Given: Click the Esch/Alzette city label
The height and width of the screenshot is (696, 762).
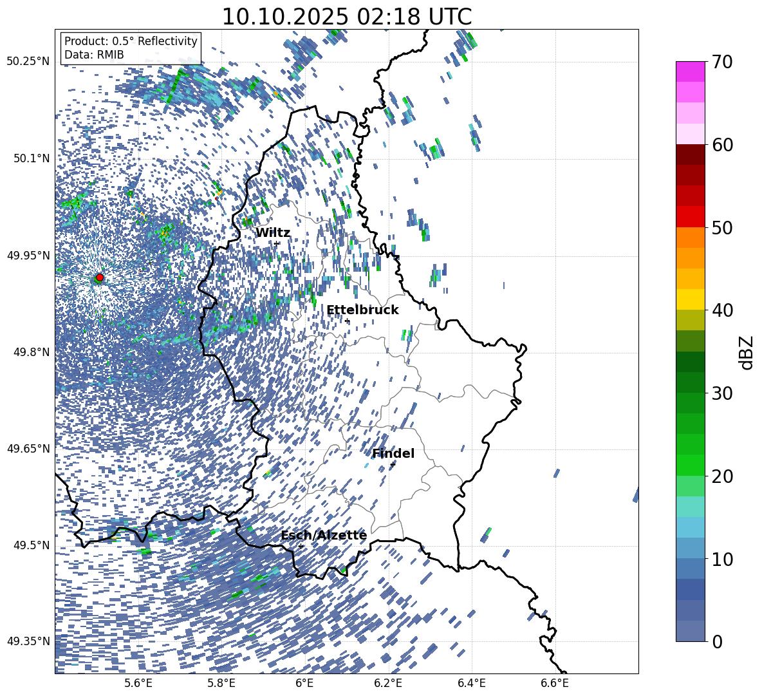Looking at the screenshot, I should (324, 535).
